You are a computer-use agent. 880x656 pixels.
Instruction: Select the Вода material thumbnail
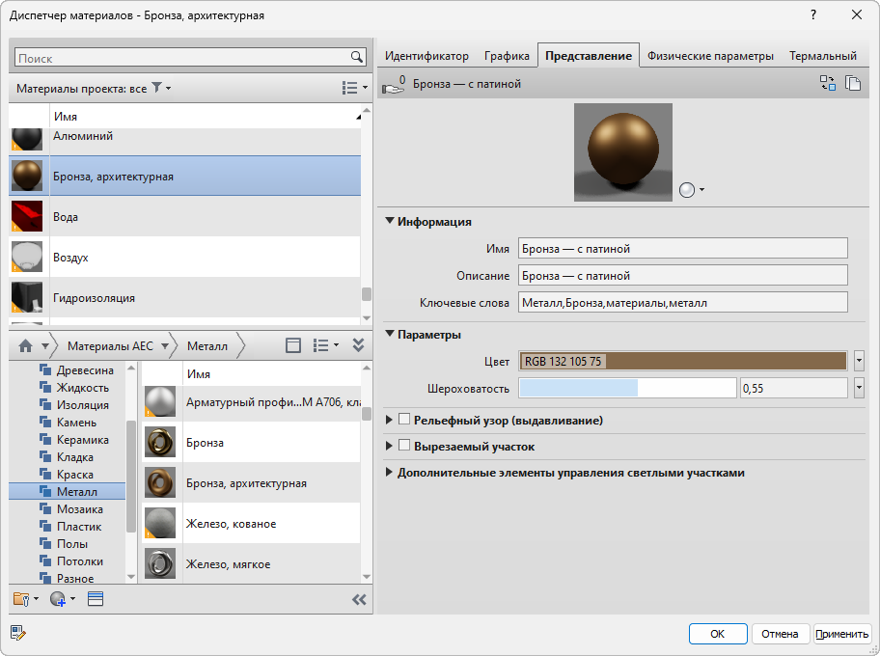pyautogui.click(x=27, y=217)
